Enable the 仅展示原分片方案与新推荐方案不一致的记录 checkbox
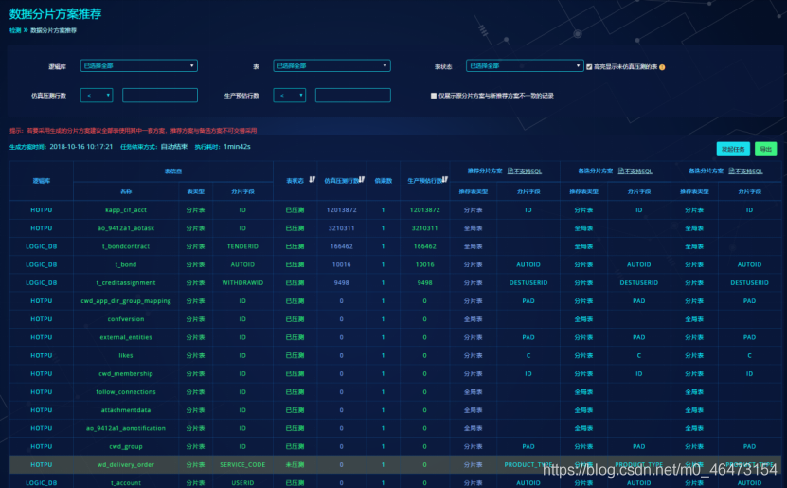787x488 pixels. coord(433,96)
